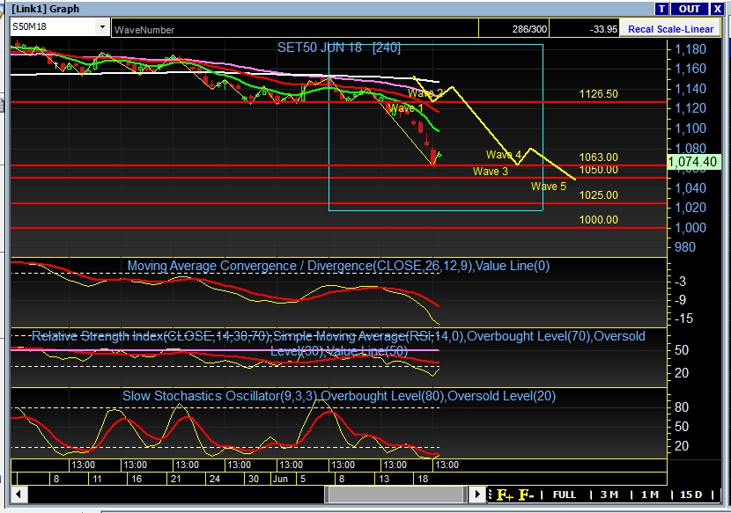Image resolution: width=731 pixels, height=513 pixels.
Task: Click the 980 price axis label
Action: pos(684,247)
